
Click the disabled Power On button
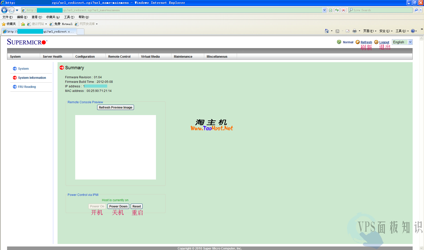[x=97, y=206]
